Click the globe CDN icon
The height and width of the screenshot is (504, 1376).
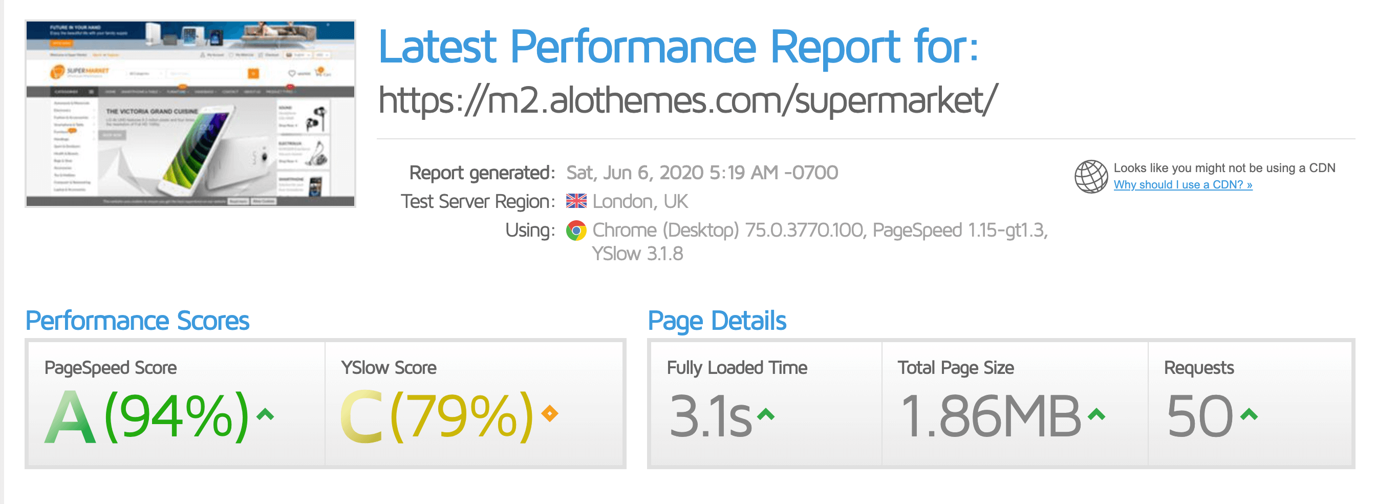(1090, 176)
